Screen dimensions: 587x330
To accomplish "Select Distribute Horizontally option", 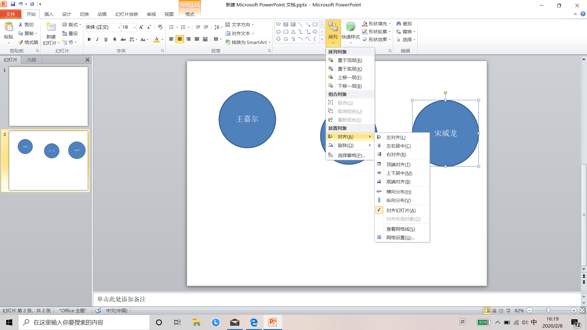I will (398, 192).
